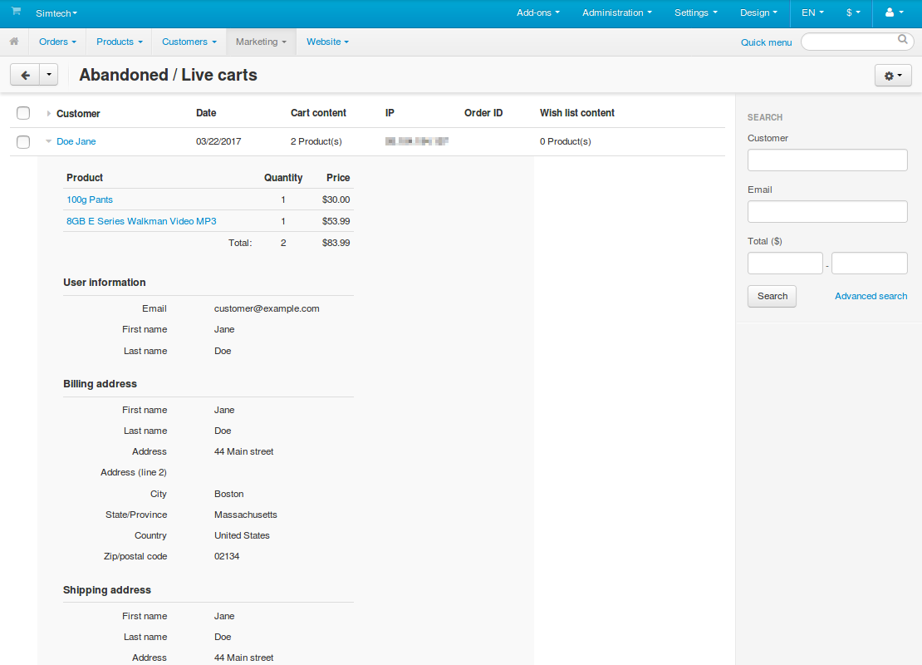Image resolution: width=922 pixels, height=665 pixels.
Task: Focus the Email search field
Action: [827, 212]
